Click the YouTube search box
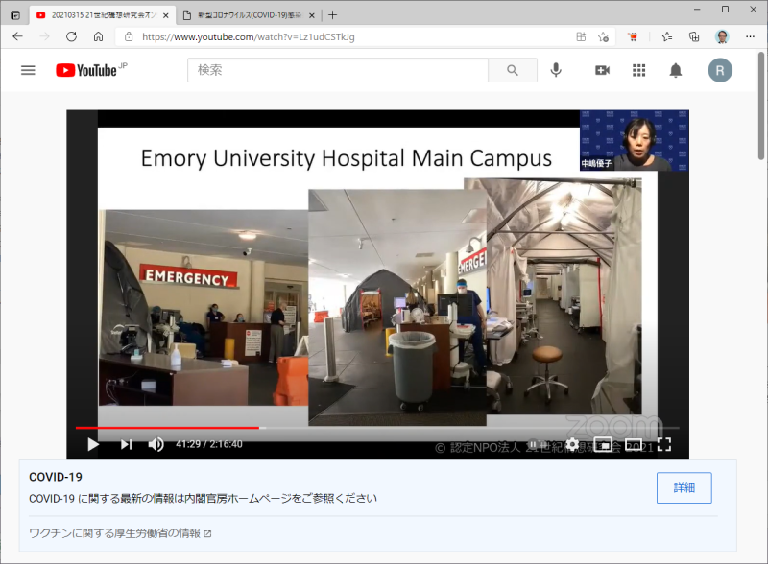The width and height of the screenshot is (768, 564). pos(338,70)
